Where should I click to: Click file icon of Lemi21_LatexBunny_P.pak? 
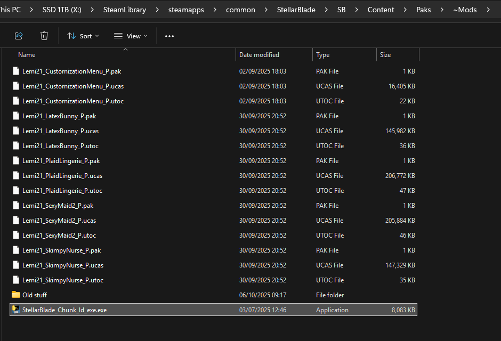click(15, 116)
